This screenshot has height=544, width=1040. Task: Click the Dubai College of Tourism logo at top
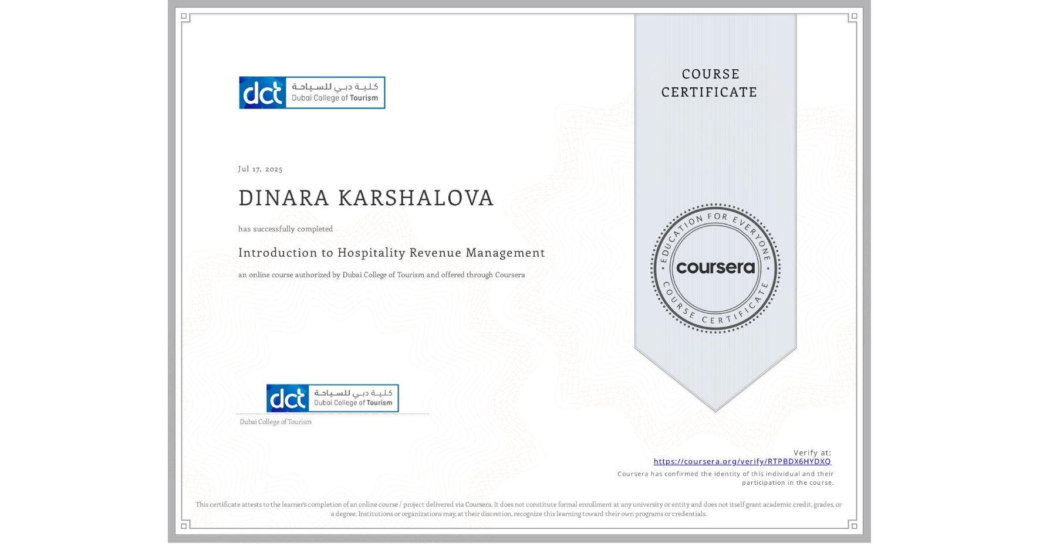click(312, 93)
